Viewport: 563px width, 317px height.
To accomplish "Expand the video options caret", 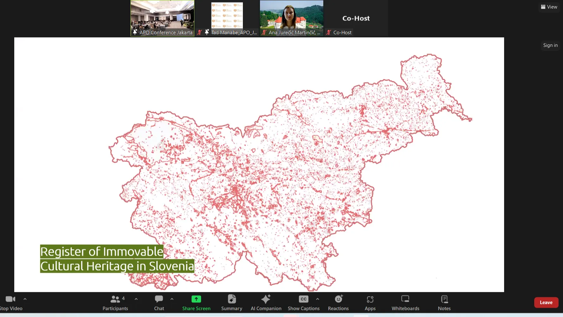I will coord(25,299).
